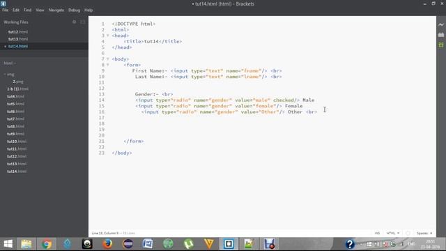Open the Help menu
Image resolution: width=446 pixels, height=251 pixels.
tap(89, 10)
